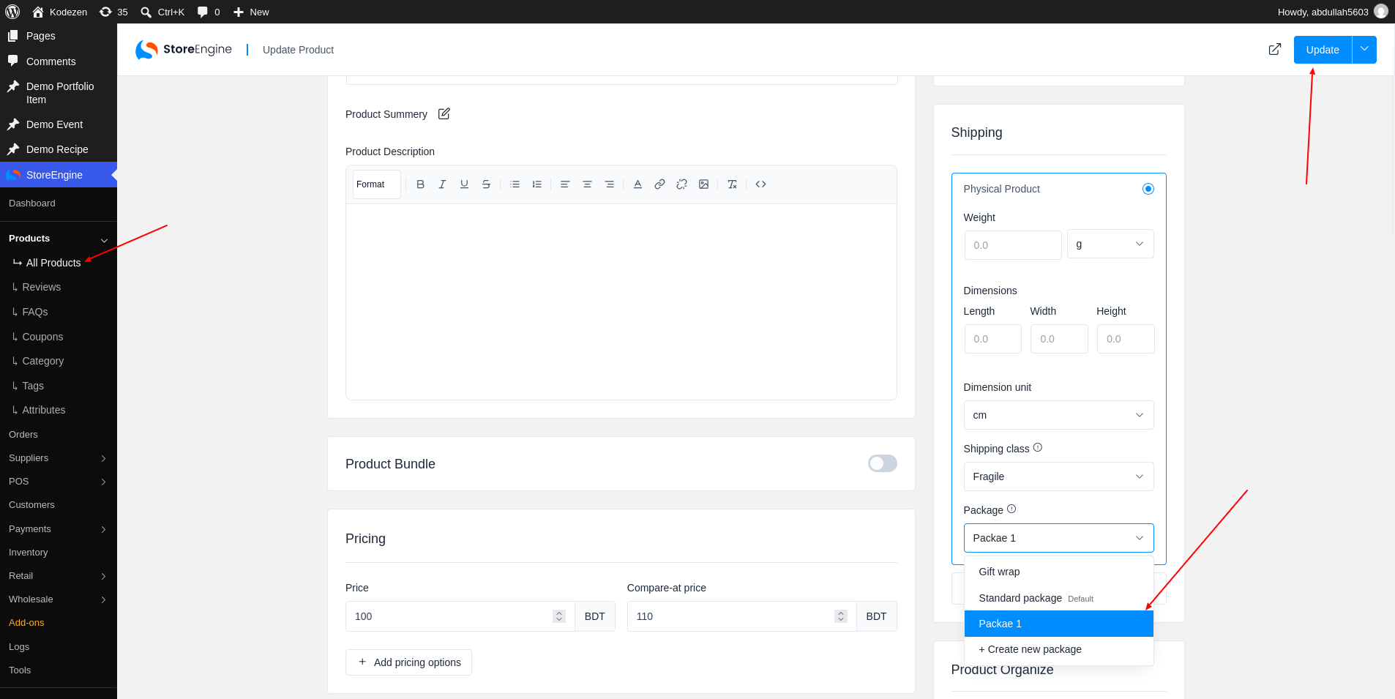Click the Compare-at price field

point(741,616)
